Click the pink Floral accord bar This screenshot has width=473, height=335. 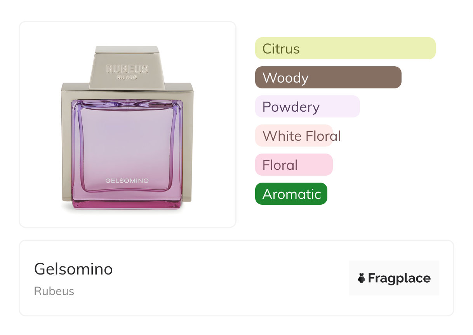click(294, 165)
